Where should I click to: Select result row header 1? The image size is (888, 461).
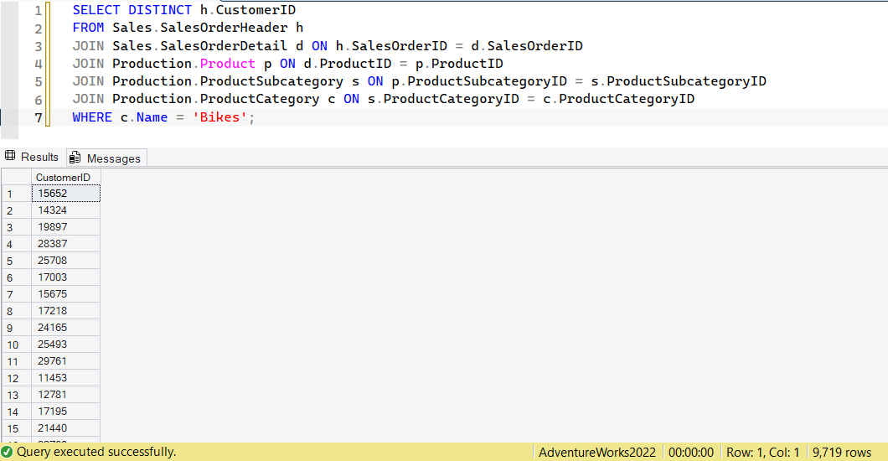[17, 194]
